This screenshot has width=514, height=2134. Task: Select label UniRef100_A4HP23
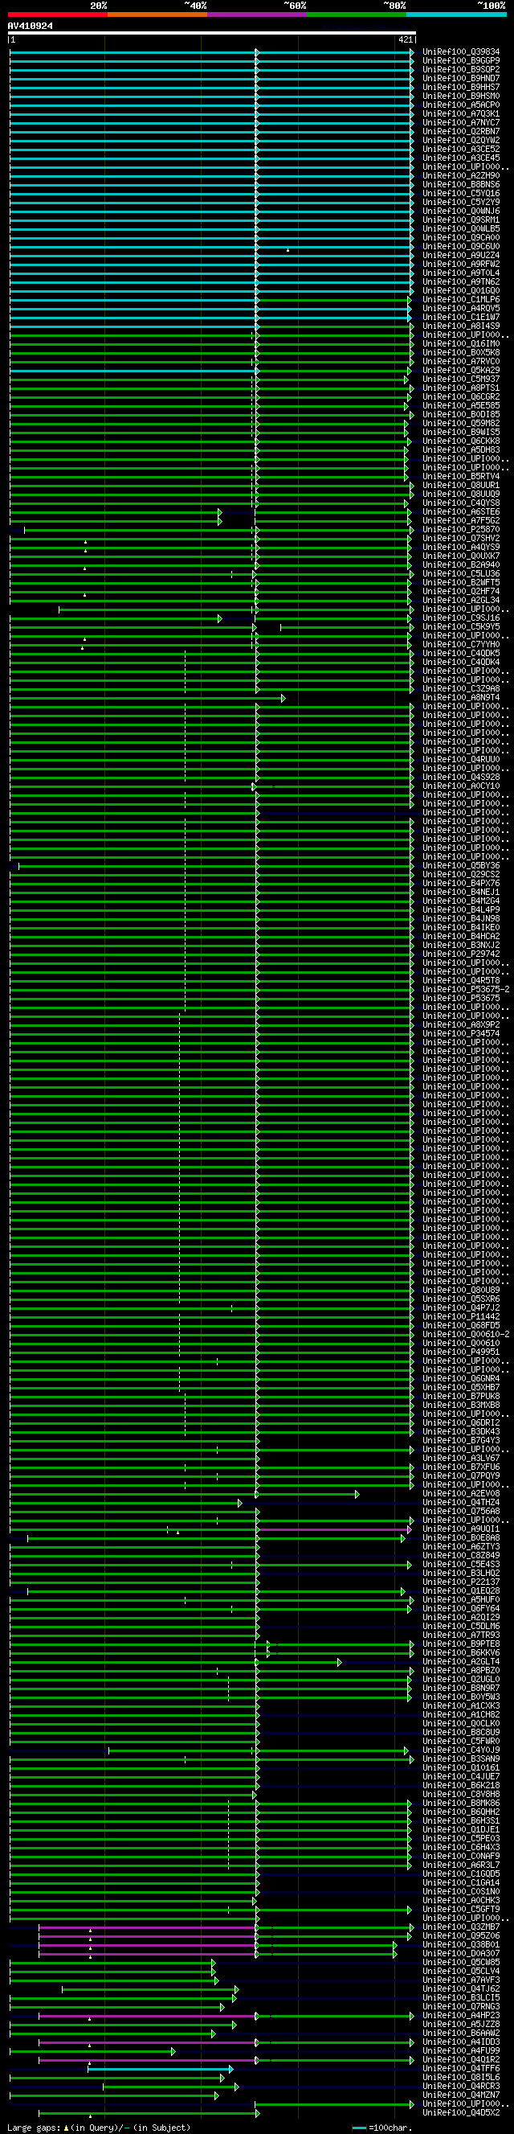pyautogui.click(x=461, y=2015)
